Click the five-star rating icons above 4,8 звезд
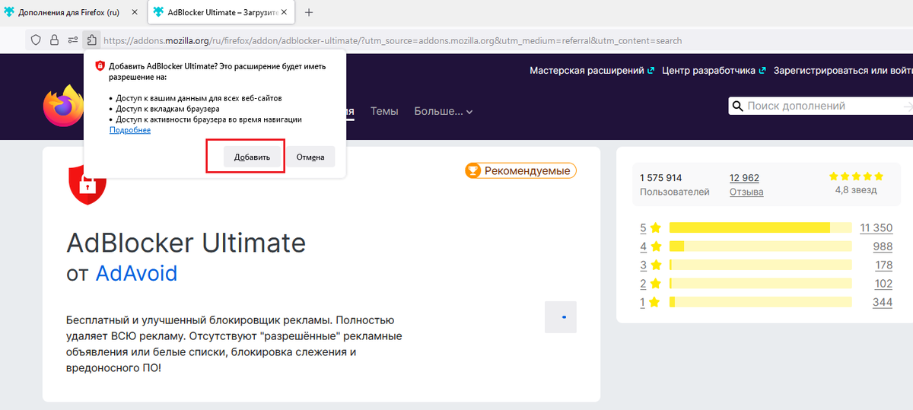This screenshot has width=913, height=410. (x=857, y=176)
